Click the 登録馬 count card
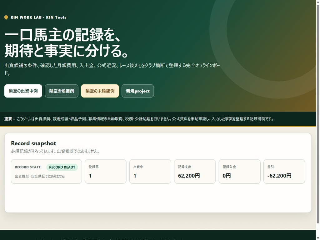The image size is (320, 240). 106,172
